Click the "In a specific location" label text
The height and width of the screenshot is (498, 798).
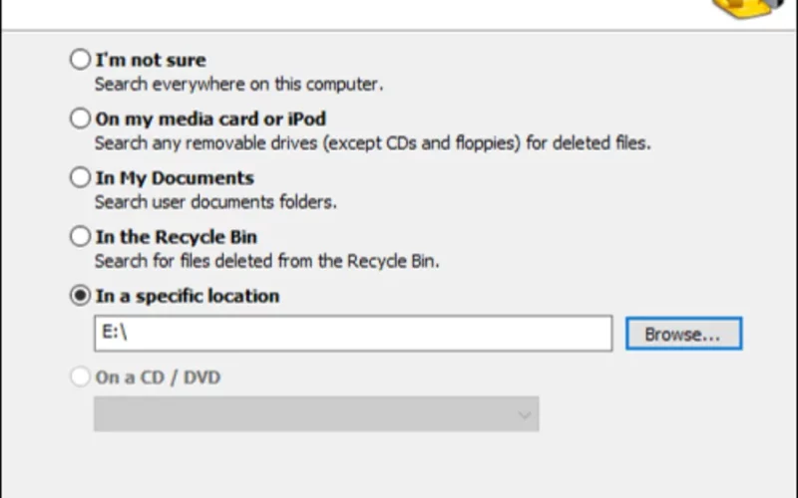point(188,296)
